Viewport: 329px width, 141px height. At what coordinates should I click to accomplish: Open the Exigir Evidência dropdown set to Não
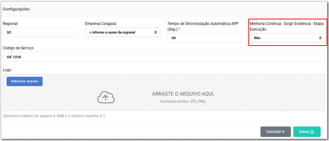click(x=288, y=38)
